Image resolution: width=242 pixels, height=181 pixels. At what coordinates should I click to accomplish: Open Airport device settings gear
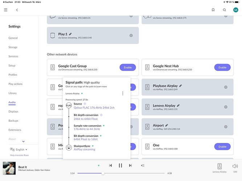[x=226, y=127]
